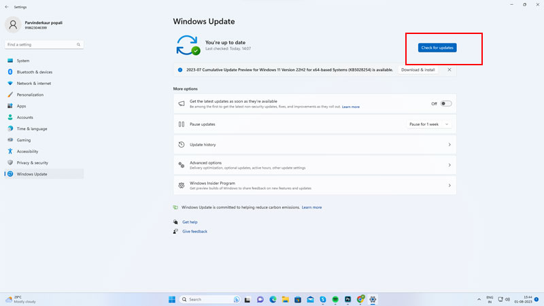Open Accounts in the sidebar
The width and height of the screenshot is (544, 306).
(x=44, y=117)
